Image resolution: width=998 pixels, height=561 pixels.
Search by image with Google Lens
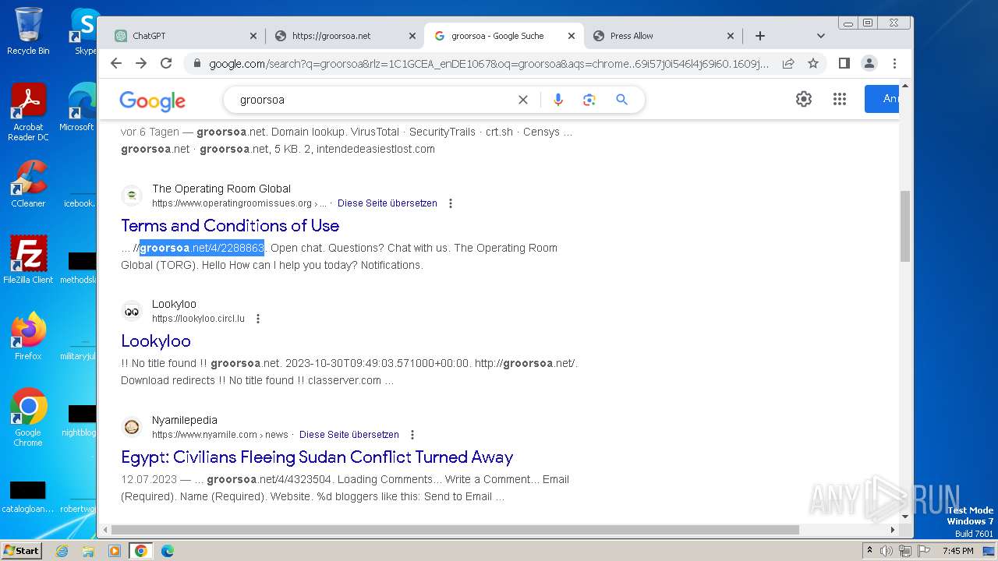pos(589,100)
